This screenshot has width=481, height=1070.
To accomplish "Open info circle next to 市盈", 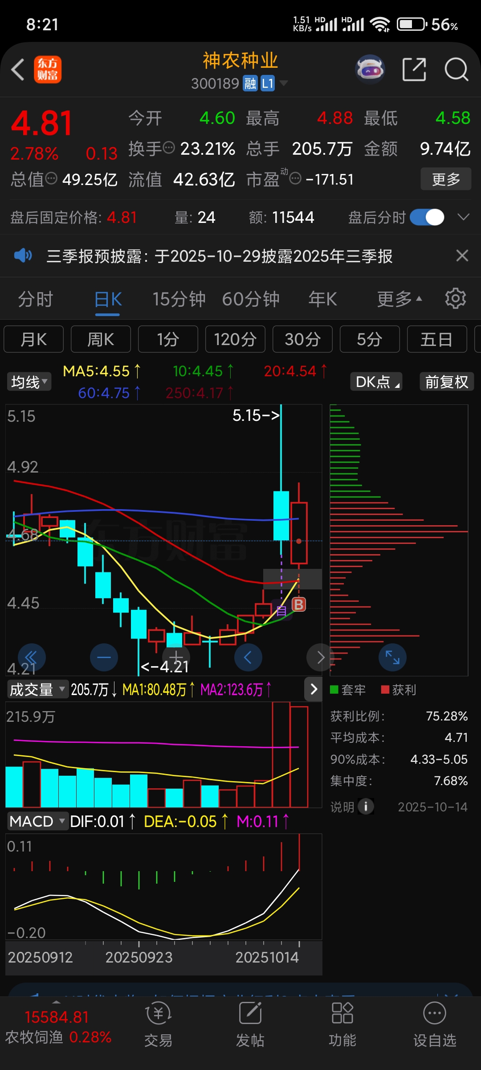I will pos(295,178).
